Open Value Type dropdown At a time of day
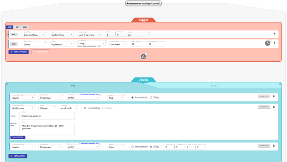The height and width of the screenshot is (162, 287). click(x=89, y=35)
